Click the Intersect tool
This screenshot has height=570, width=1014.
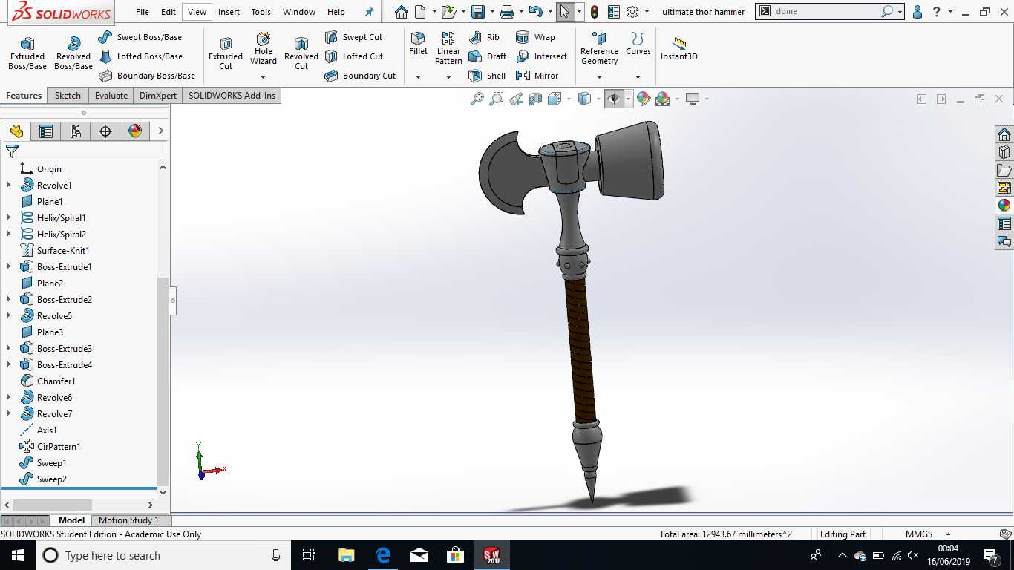tap(541, 56)
